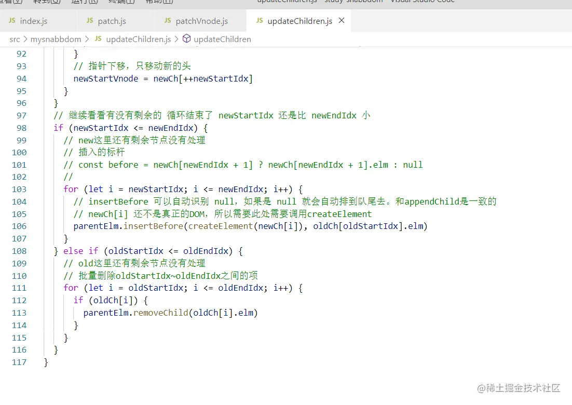The height and width of the screenshot is (405, 572).
Task: Click line number 106 in the gutter
Action: [19, 226]
